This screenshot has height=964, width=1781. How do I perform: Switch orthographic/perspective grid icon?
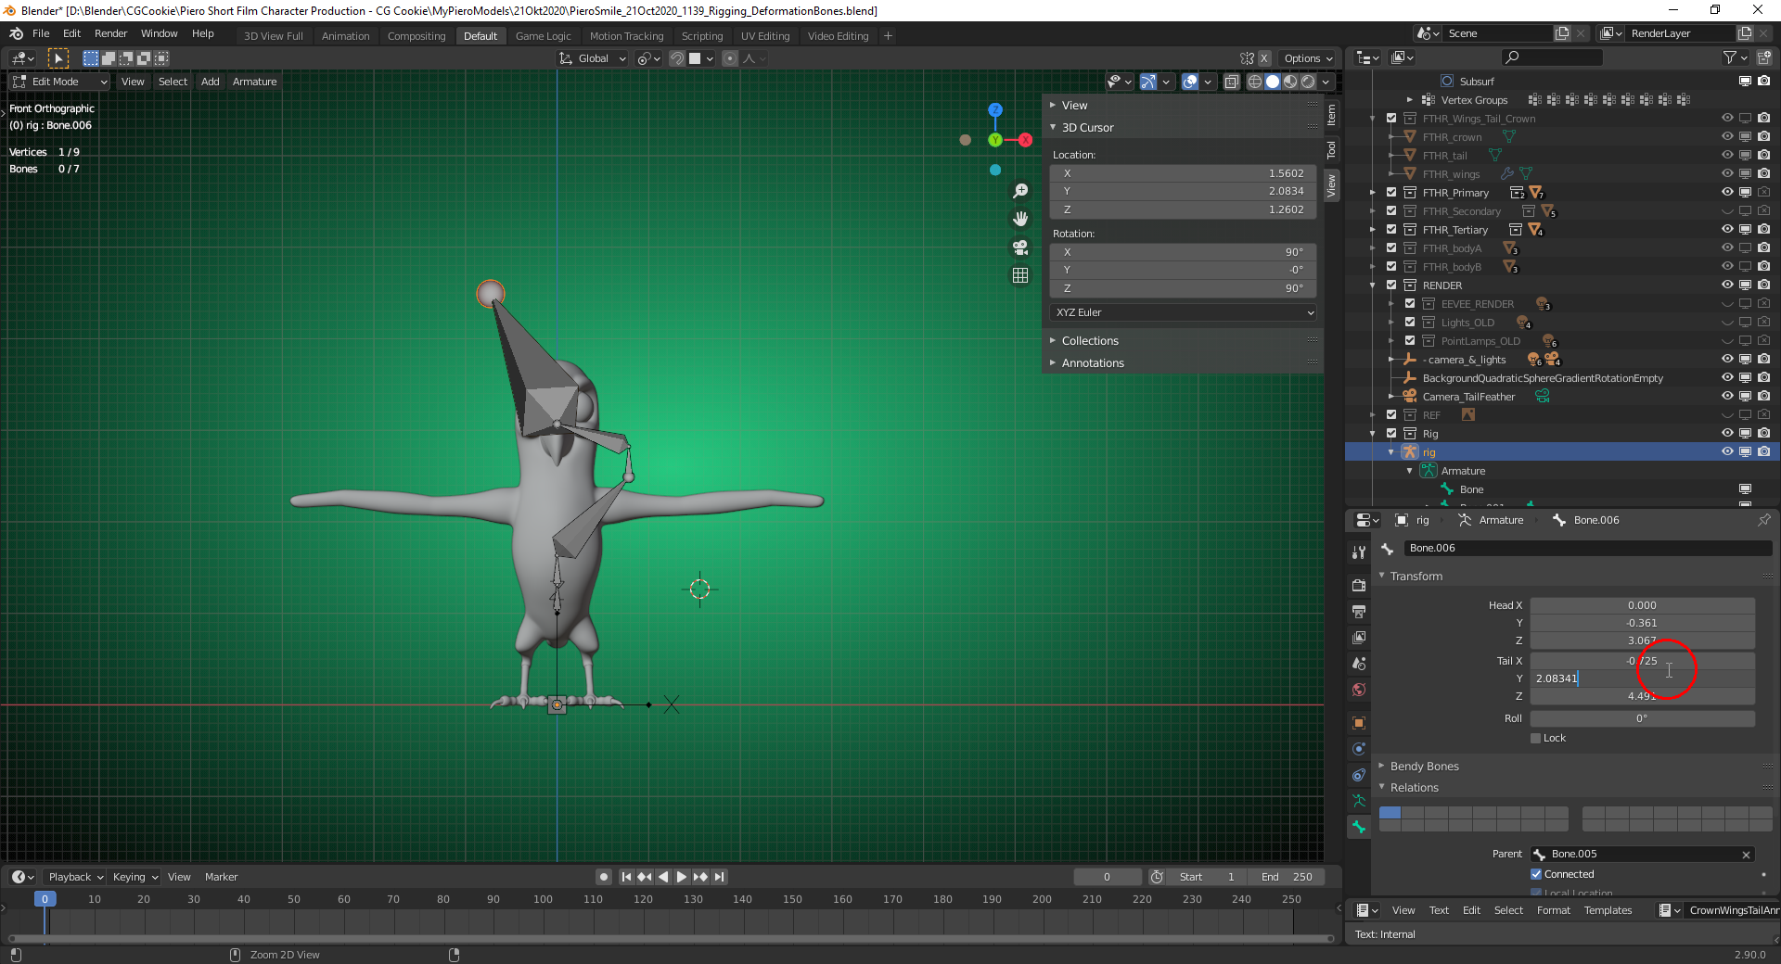point(1020,275)
